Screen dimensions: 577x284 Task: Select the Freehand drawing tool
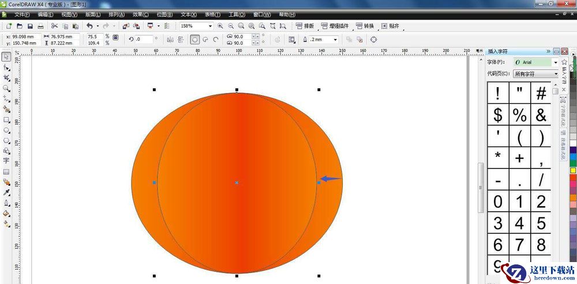point(6,98)
